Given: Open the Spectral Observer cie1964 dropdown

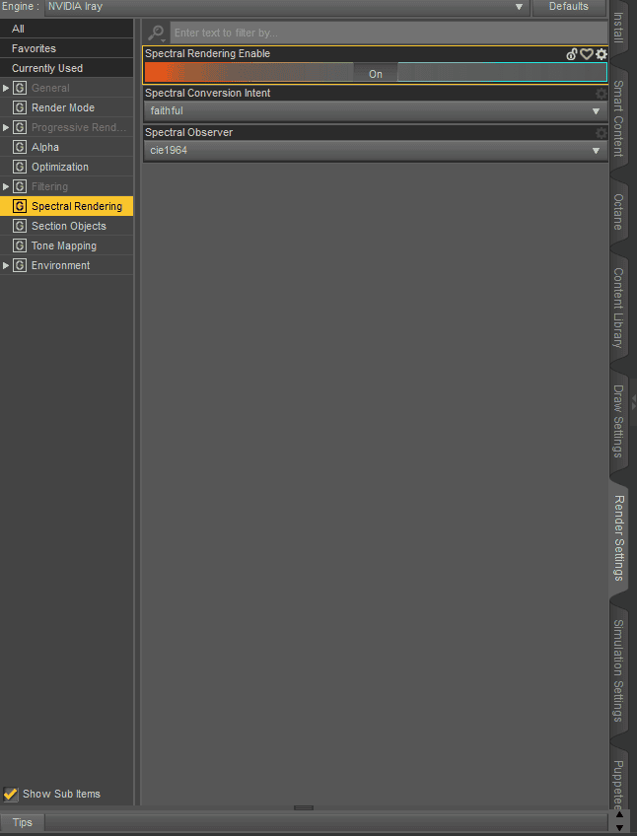Looking at the screenshot, I should [x=376, y=151].
